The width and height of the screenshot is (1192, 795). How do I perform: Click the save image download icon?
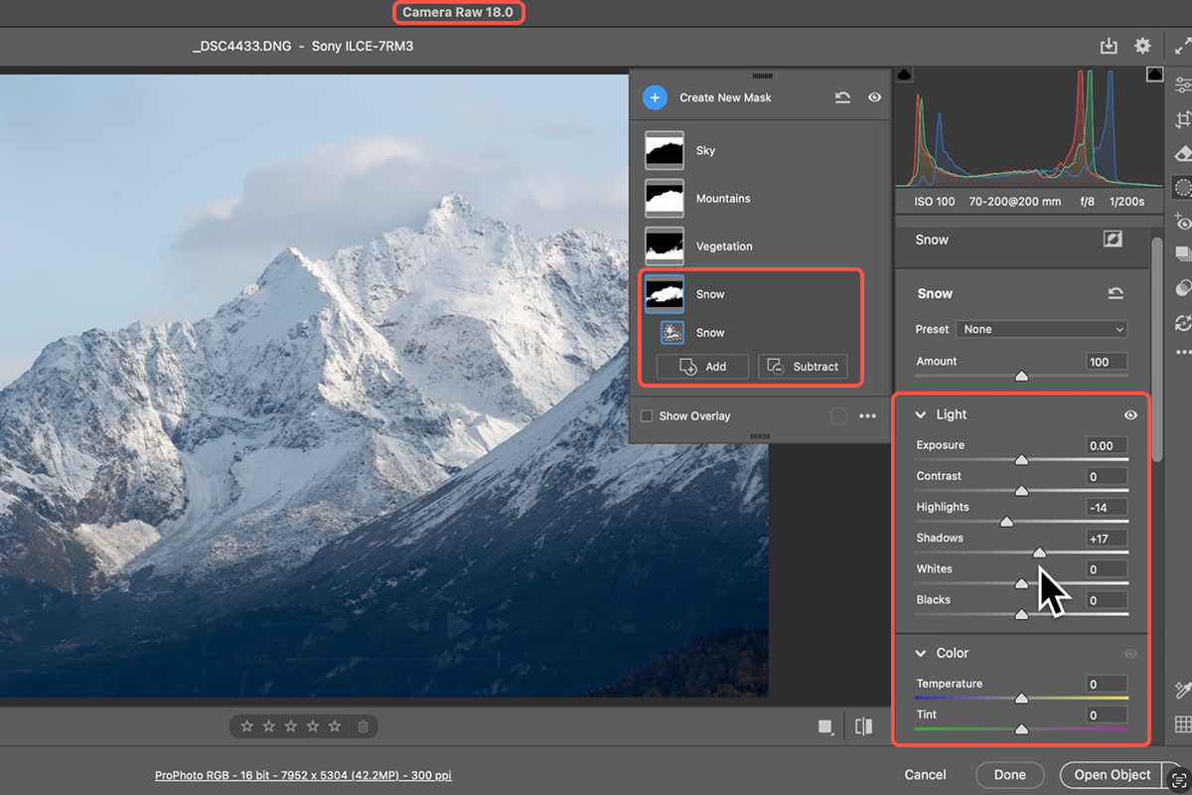(1110, 46)
